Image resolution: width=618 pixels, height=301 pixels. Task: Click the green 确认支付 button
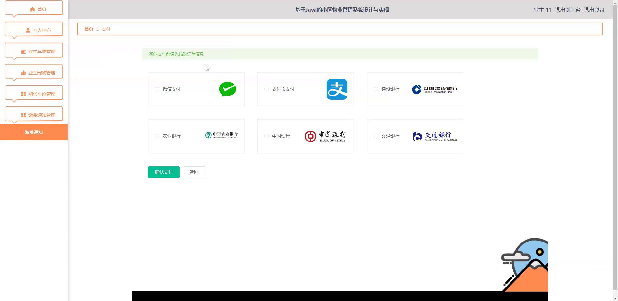pyautogui.click(x=164, y=172)
